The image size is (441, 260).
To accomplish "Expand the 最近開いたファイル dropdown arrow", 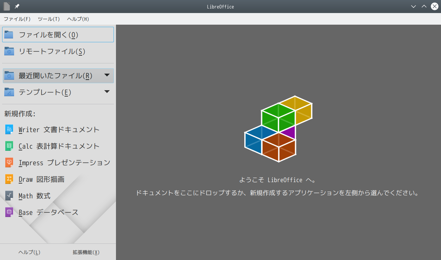I will coord(107,75).
